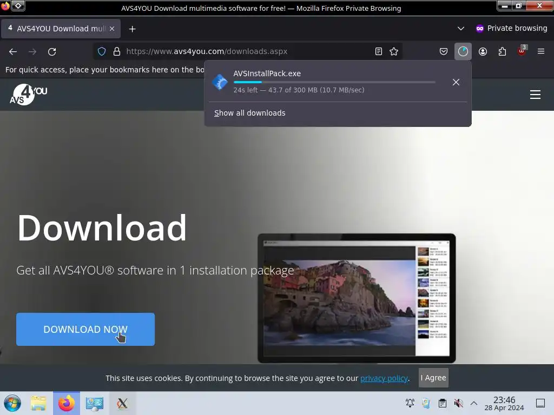Click the AVSInstallPack.exe file icon

point(220,82)
